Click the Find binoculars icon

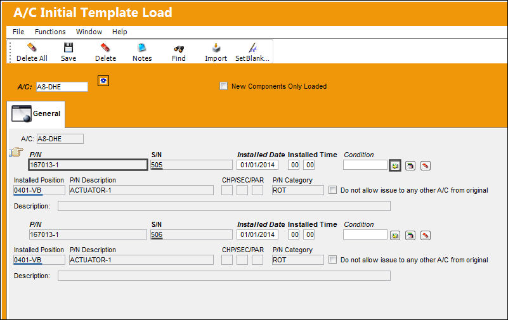click(x=178, y=49)
